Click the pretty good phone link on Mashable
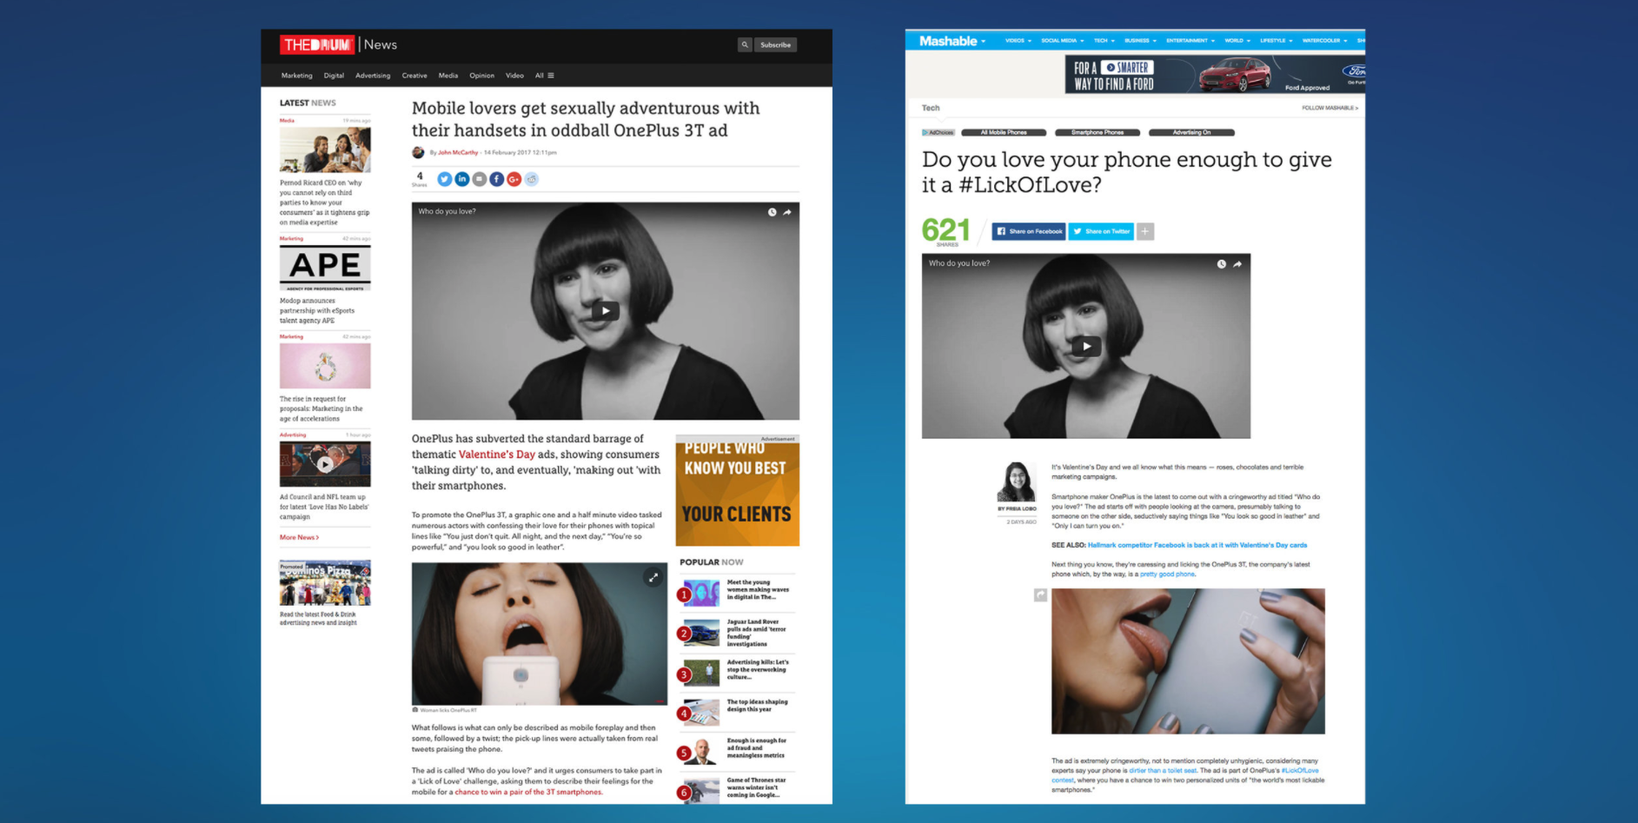Screen dimensions: 1638x823 (x=1167, y=574)
